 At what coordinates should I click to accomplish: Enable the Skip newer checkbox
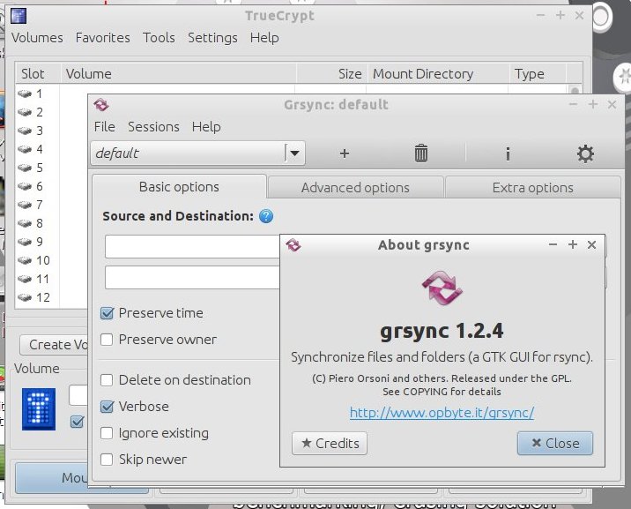(x=107, y=460)
